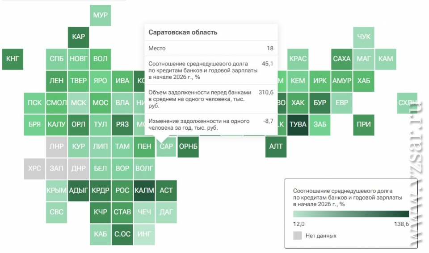The image size is (429, 253).
Task: Select the СПБ region tile
Action: (x=57, y=59)
